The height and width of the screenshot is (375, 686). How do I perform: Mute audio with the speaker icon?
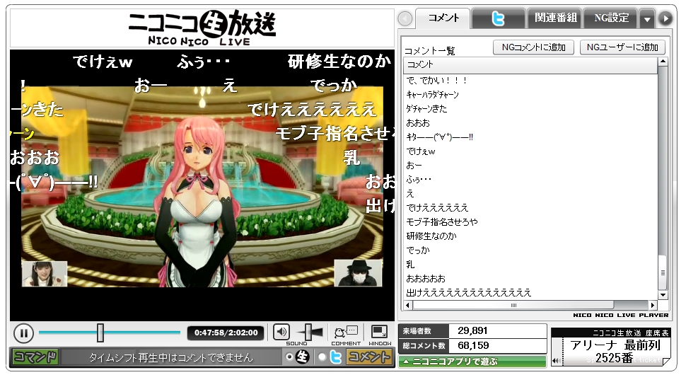pyautogui.click(x=281, y=332)
